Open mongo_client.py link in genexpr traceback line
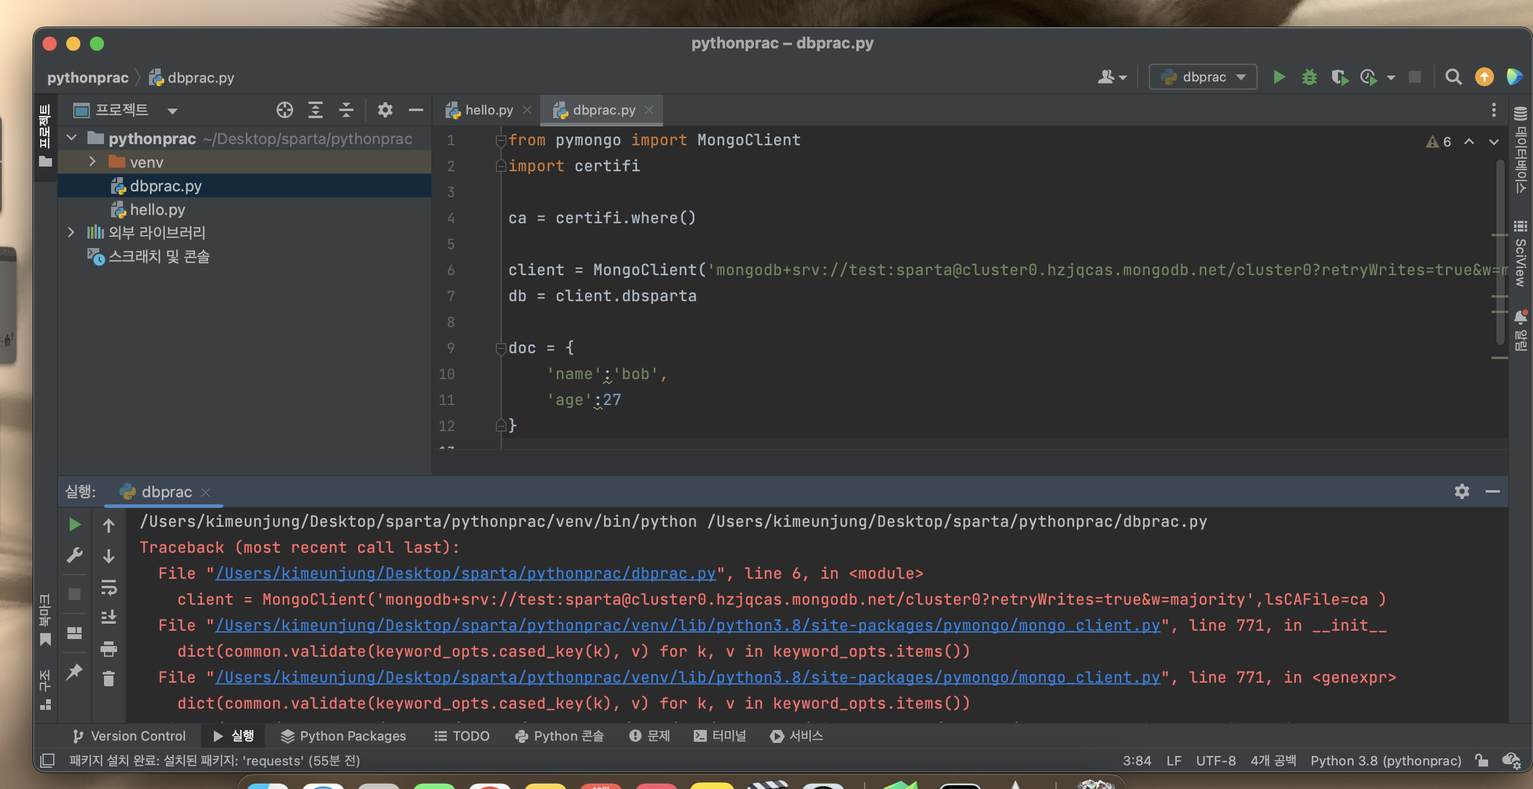1533x789 pixels. click(688, 678)
